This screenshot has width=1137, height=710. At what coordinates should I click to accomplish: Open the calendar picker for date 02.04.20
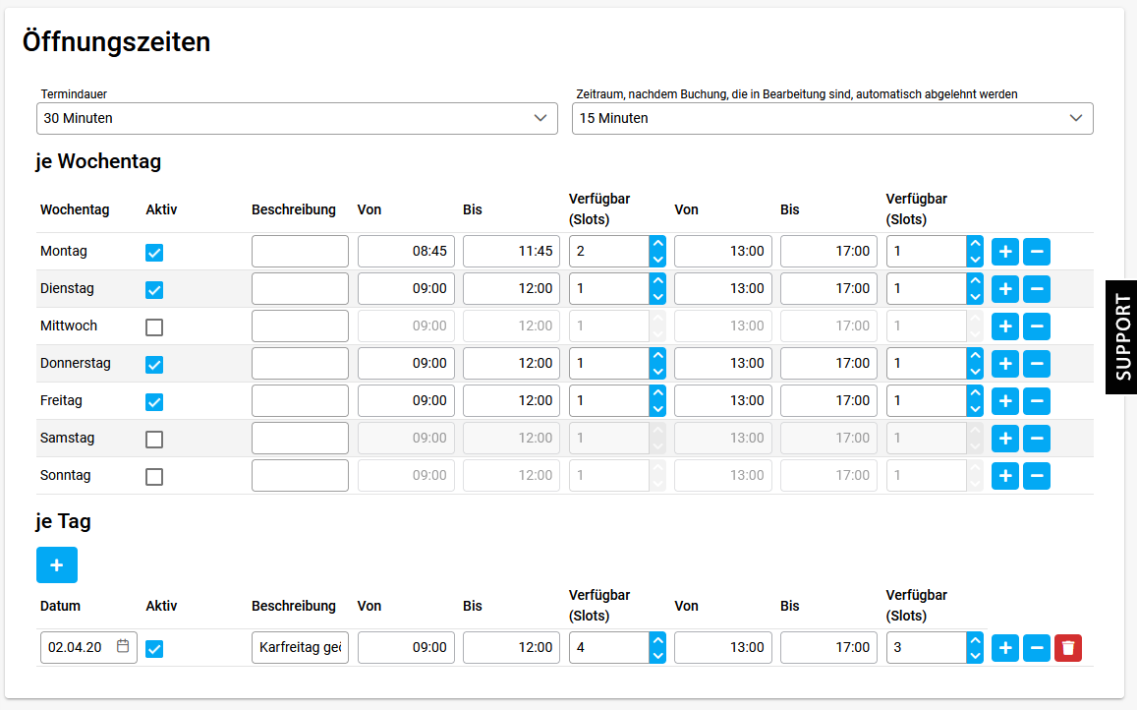123,645
